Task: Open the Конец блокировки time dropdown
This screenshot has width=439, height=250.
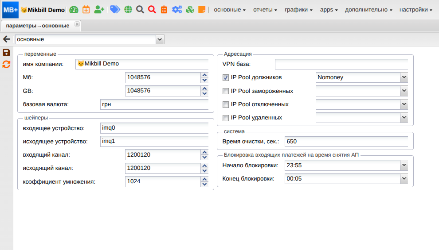Action: pos(404,178)
